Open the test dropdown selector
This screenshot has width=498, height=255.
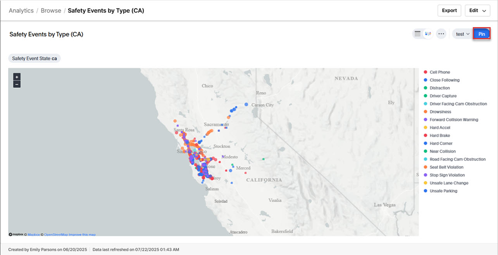[x=462, y=34]
